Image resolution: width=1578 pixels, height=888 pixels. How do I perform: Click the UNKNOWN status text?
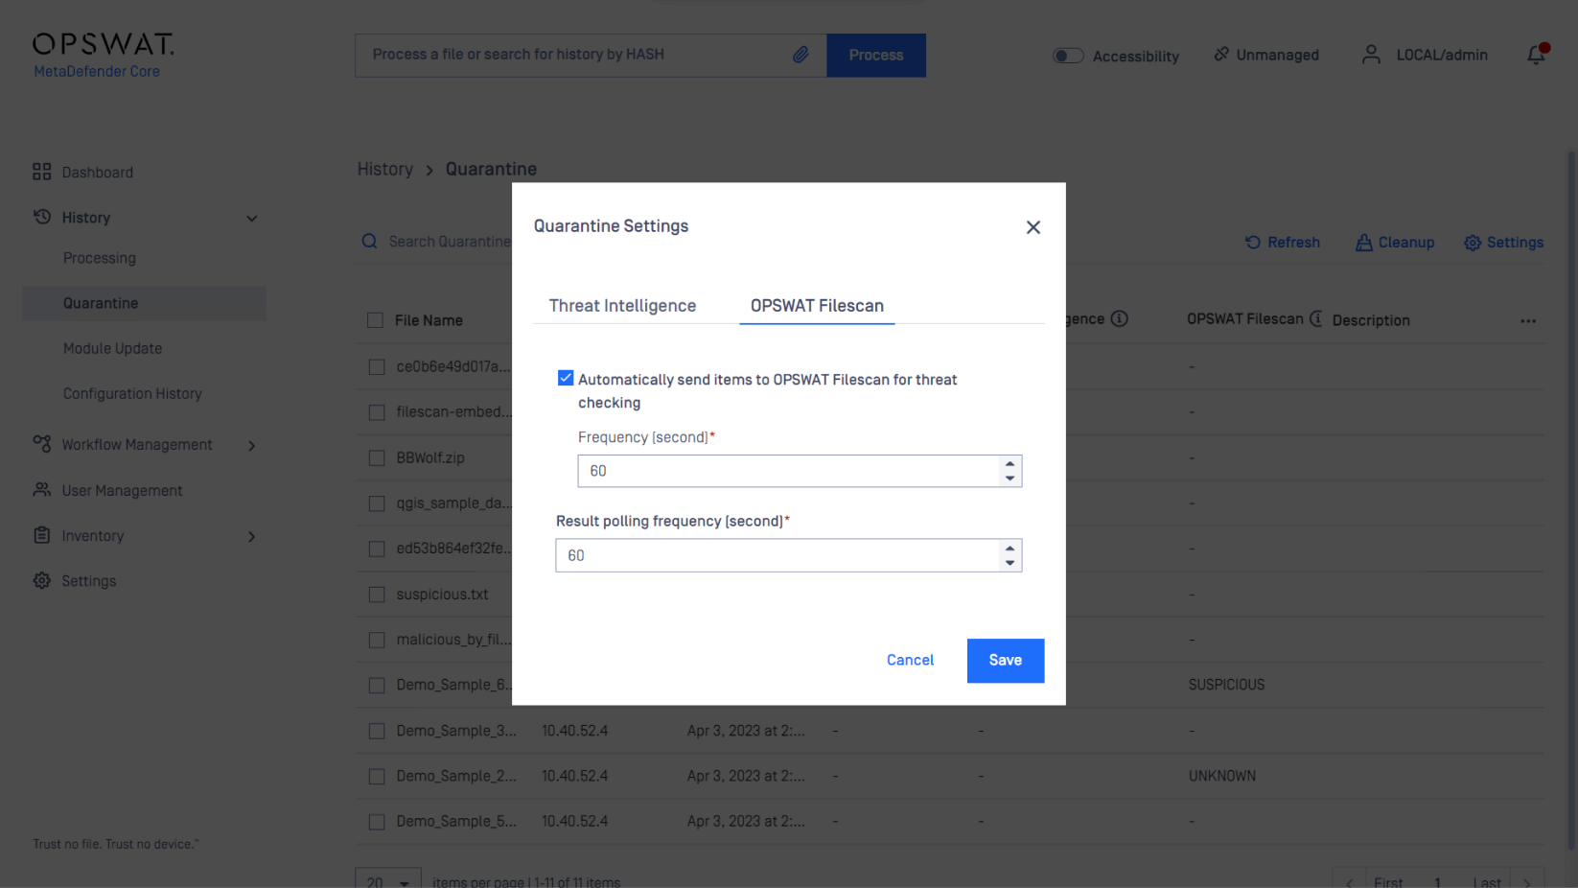point(1221,776)
